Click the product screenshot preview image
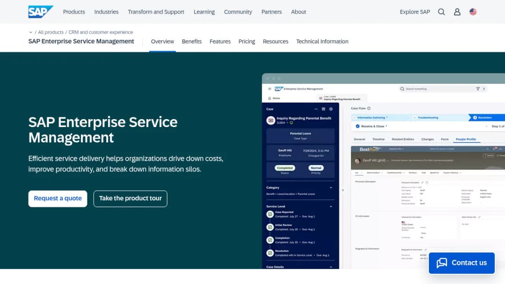 [383, 171]
